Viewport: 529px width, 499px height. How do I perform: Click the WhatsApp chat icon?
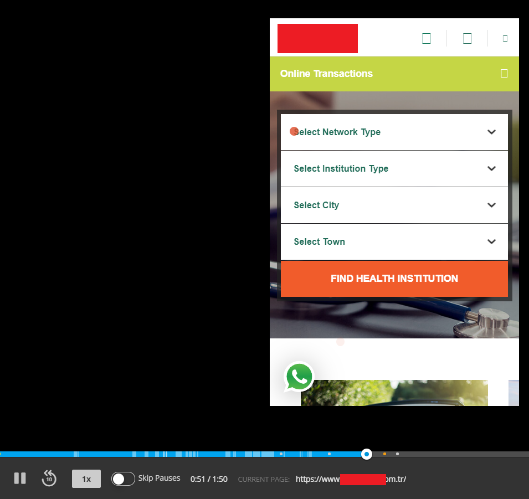pyautogui.click(x=299, y=377)
